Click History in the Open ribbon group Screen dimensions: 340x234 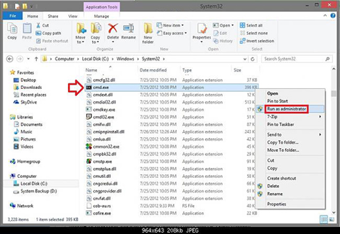point(223,41)
